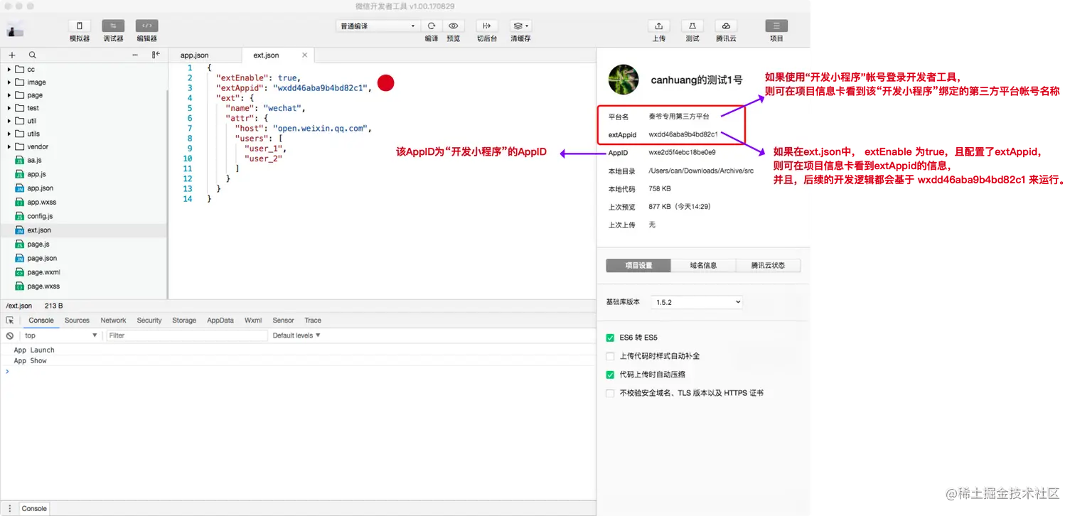Image resolution: width=1075 pixels, height=516 pixels.
Task: Clear the console with the block icon
Action: (10, 335)
